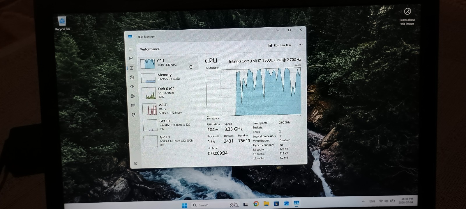This screenshot has width=466, height=209.
Task: Open the hamburger navigation menu in Task Manager
Action: coord(130,49)
